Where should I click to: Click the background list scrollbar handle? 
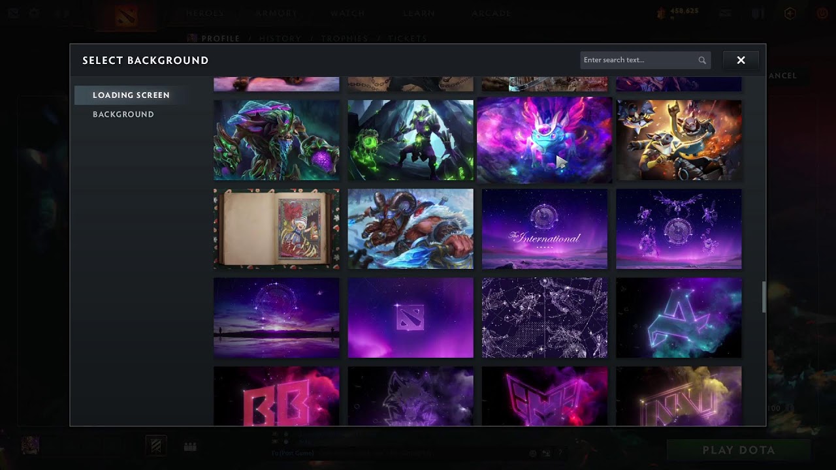762,297
